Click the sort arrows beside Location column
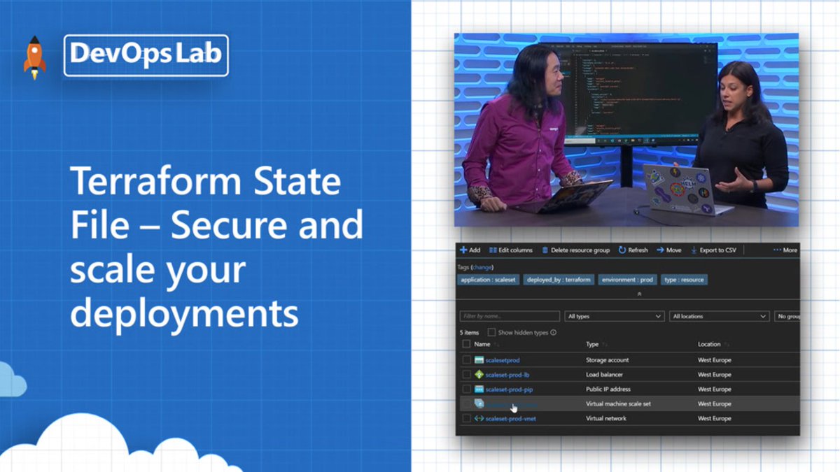 pyautogui.click(x=727, y=345)
